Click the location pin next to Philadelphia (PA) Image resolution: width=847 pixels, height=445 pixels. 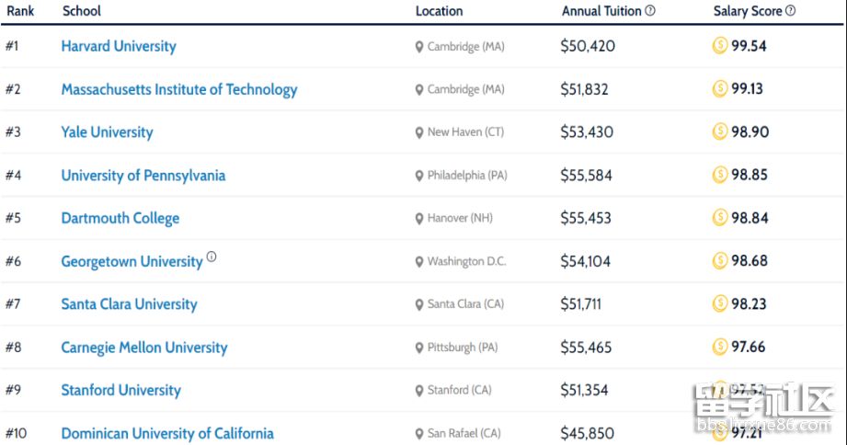pyautogui.click(x=419, y=176)
